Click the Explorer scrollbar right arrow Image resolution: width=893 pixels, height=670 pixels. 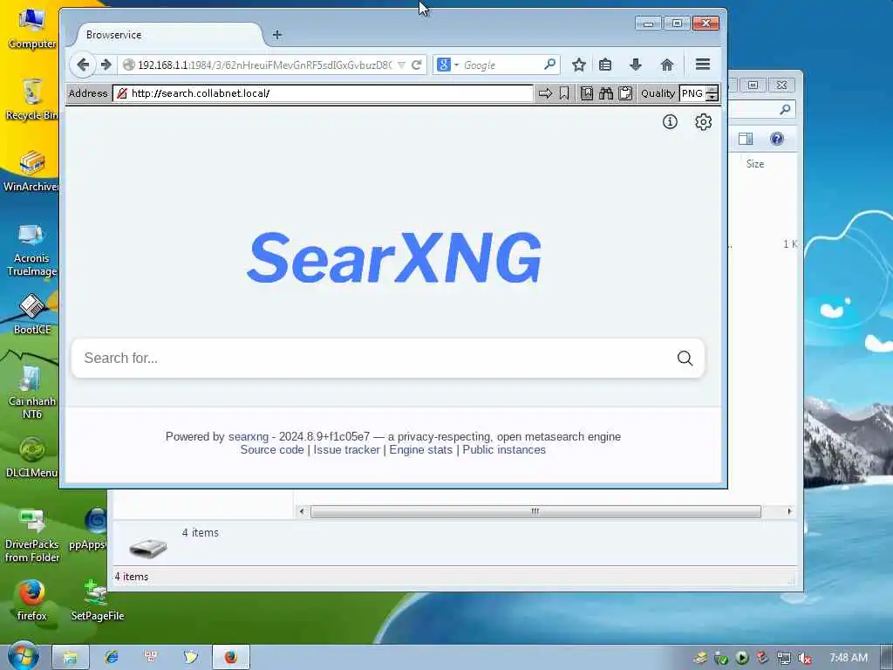click(x=789, y=511)
